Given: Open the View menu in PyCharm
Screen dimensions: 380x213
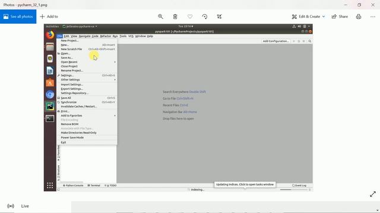Looking at the screenshot, I should (x=74, y=36).
